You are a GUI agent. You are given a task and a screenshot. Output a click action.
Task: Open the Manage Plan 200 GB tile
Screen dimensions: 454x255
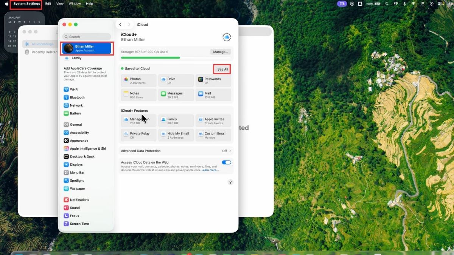[139, 121]
